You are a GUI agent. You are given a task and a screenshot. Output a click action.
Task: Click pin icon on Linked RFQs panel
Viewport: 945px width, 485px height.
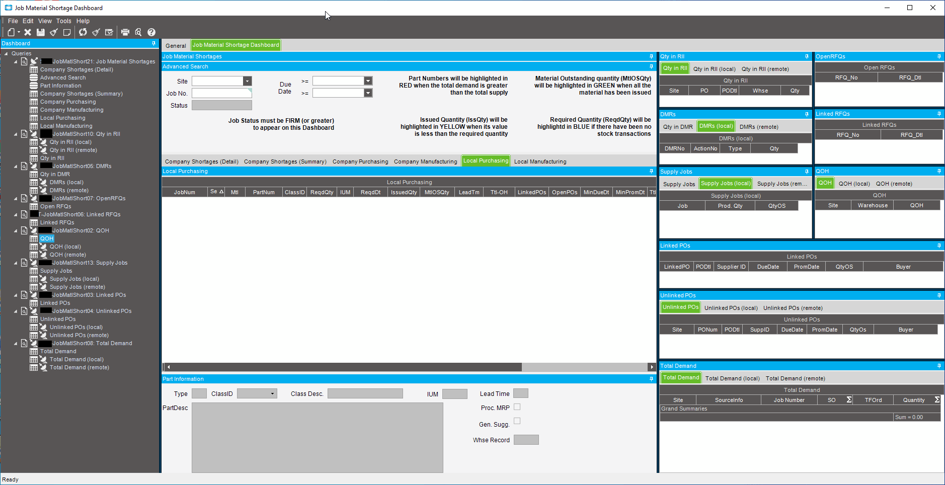pos(939,114)
